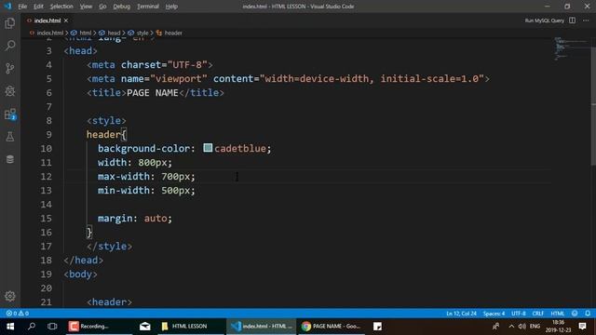This screenshot has height=335, width=596.
Task: Switch to the Recording app on the taskbar
Action: 100,327
